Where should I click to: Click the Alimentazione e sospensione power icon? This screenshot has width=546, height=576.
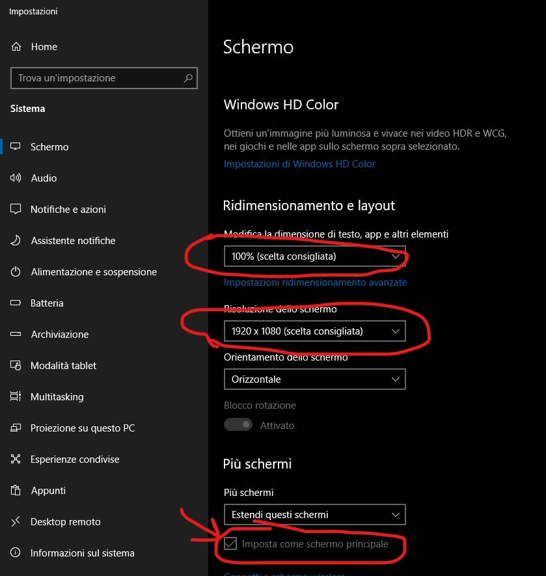coord(16,272)
